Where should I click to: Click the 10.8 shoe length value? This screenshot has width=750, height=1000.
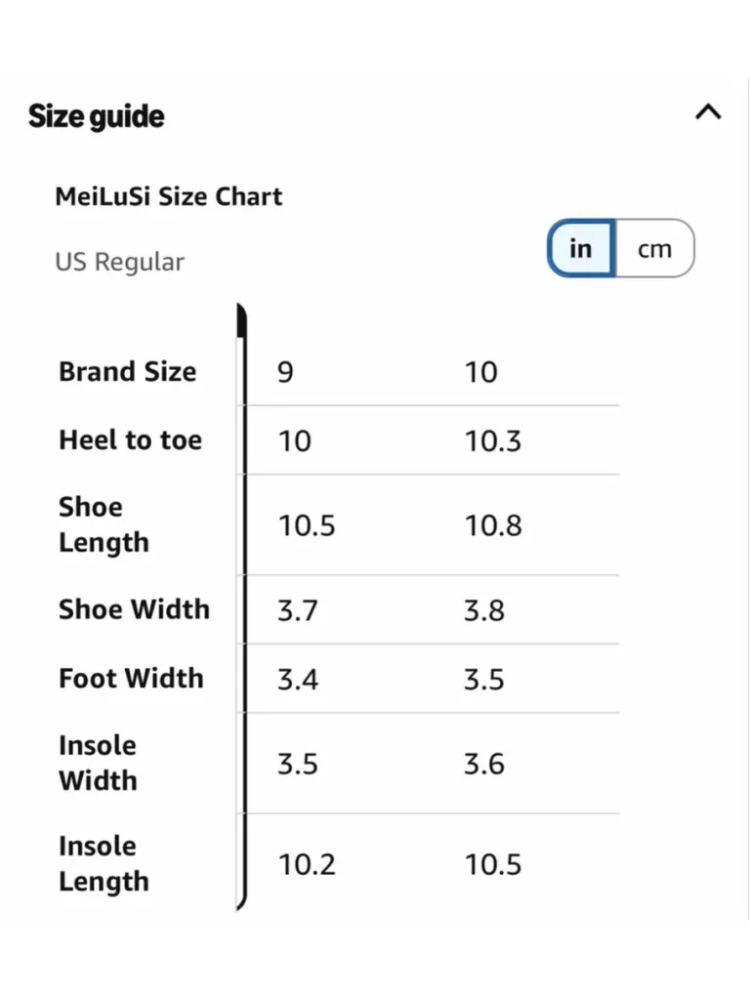(x=493, y=526)
